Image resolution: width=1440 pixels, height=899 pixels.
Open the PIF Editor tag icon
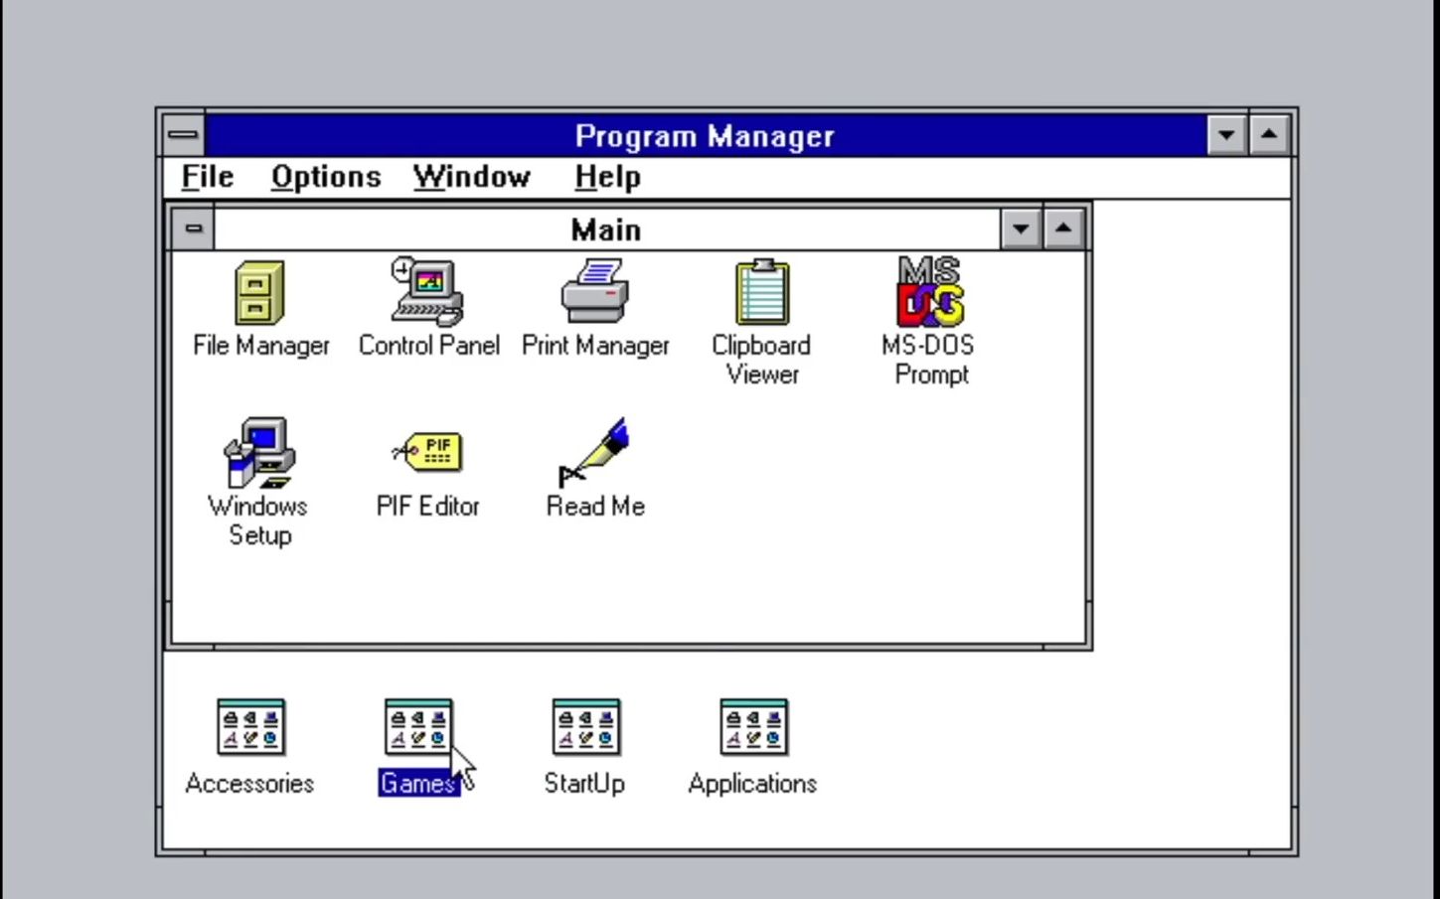(x=428, y=453)
